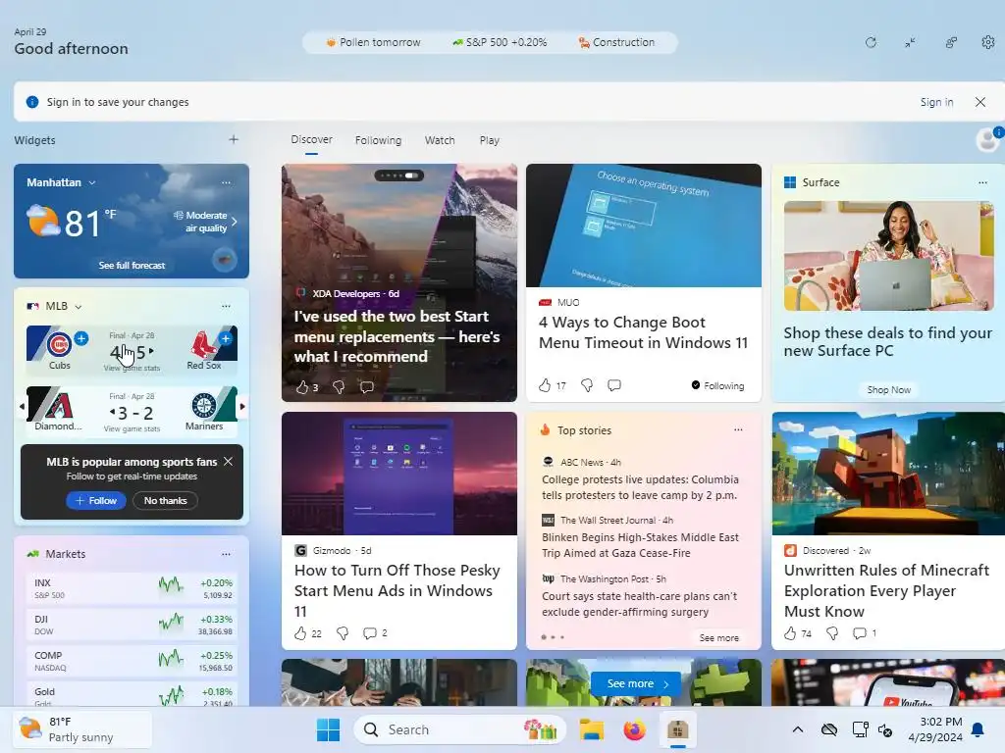View game stats for Diamondbacks vs Mariners

point(132,429)
